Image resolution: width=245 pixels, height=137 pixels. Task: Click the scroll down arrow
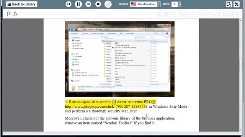click(x=241, y=130)
